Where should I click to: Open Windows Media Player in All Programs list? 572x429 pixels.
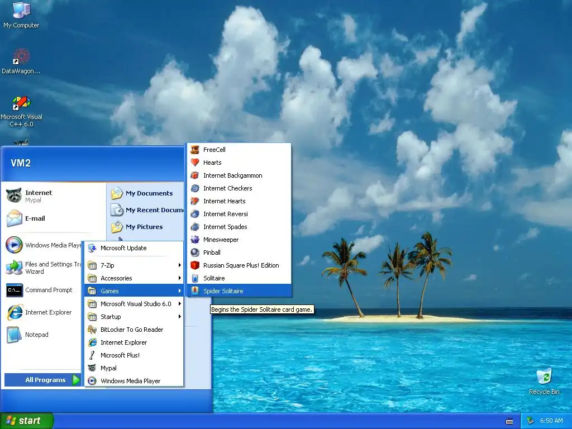(x=134, y=381)
